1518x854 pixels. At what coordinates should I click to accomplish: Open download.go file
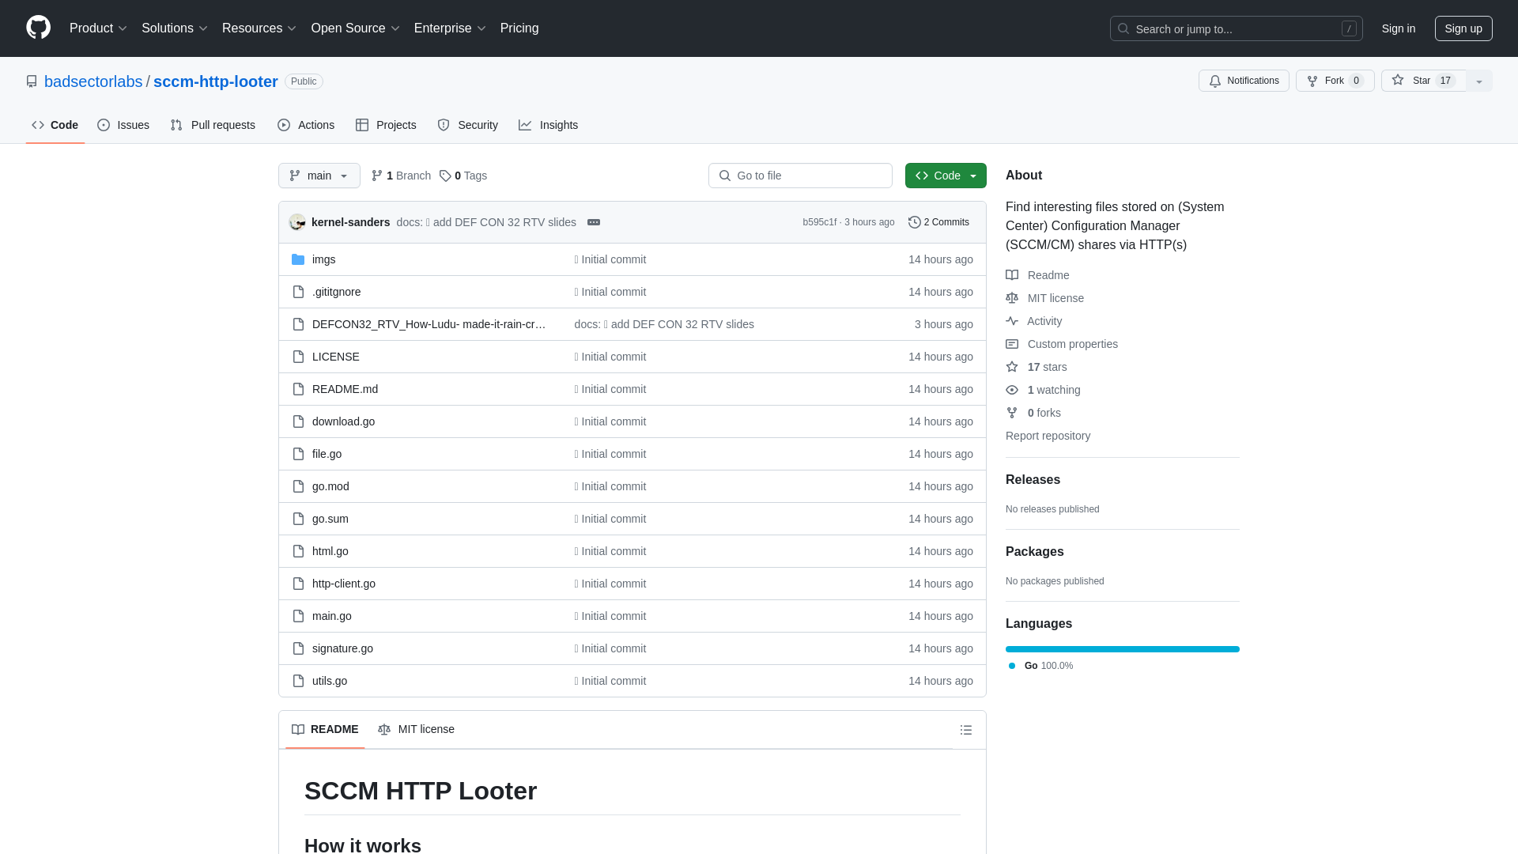[x=343, y=421]
